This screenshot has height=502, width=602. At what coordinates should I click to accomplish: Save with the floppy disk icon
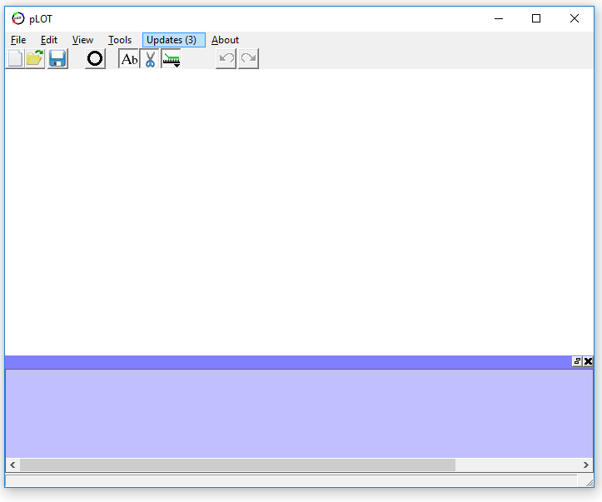tap(57, 58)
